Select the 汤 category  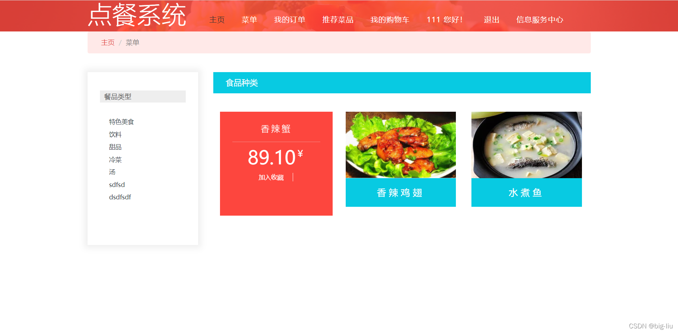click(112, 172)
